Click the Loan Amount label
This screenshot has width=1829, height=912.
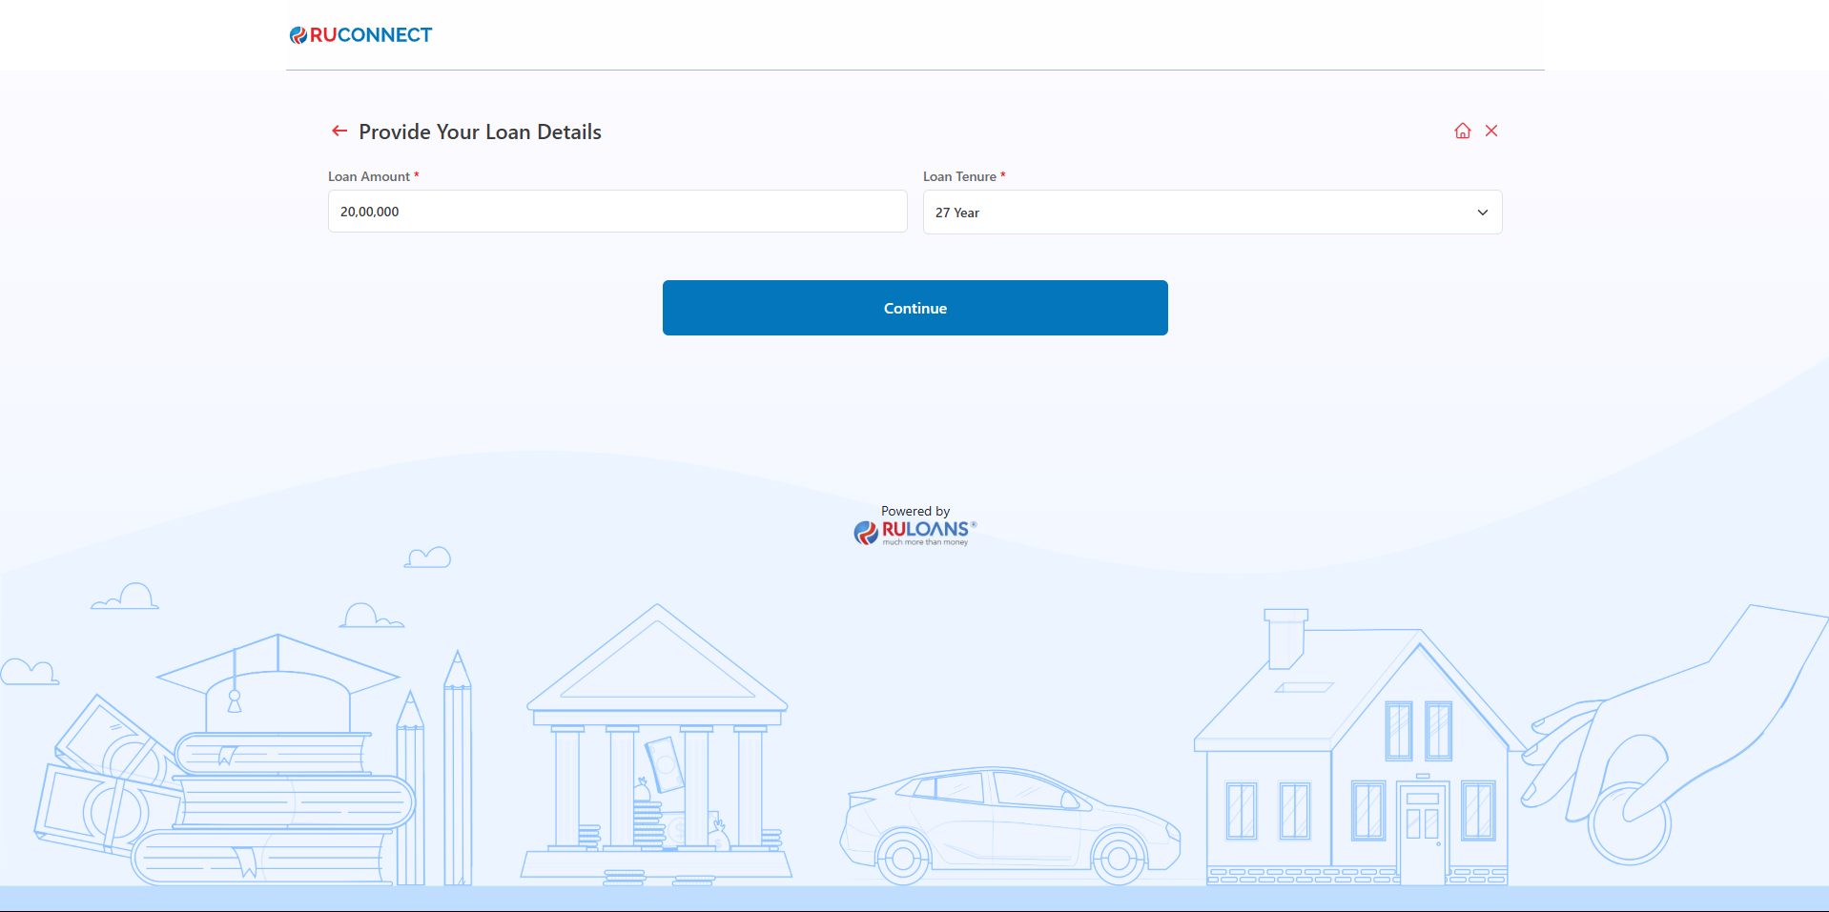(x=369, y=177)
